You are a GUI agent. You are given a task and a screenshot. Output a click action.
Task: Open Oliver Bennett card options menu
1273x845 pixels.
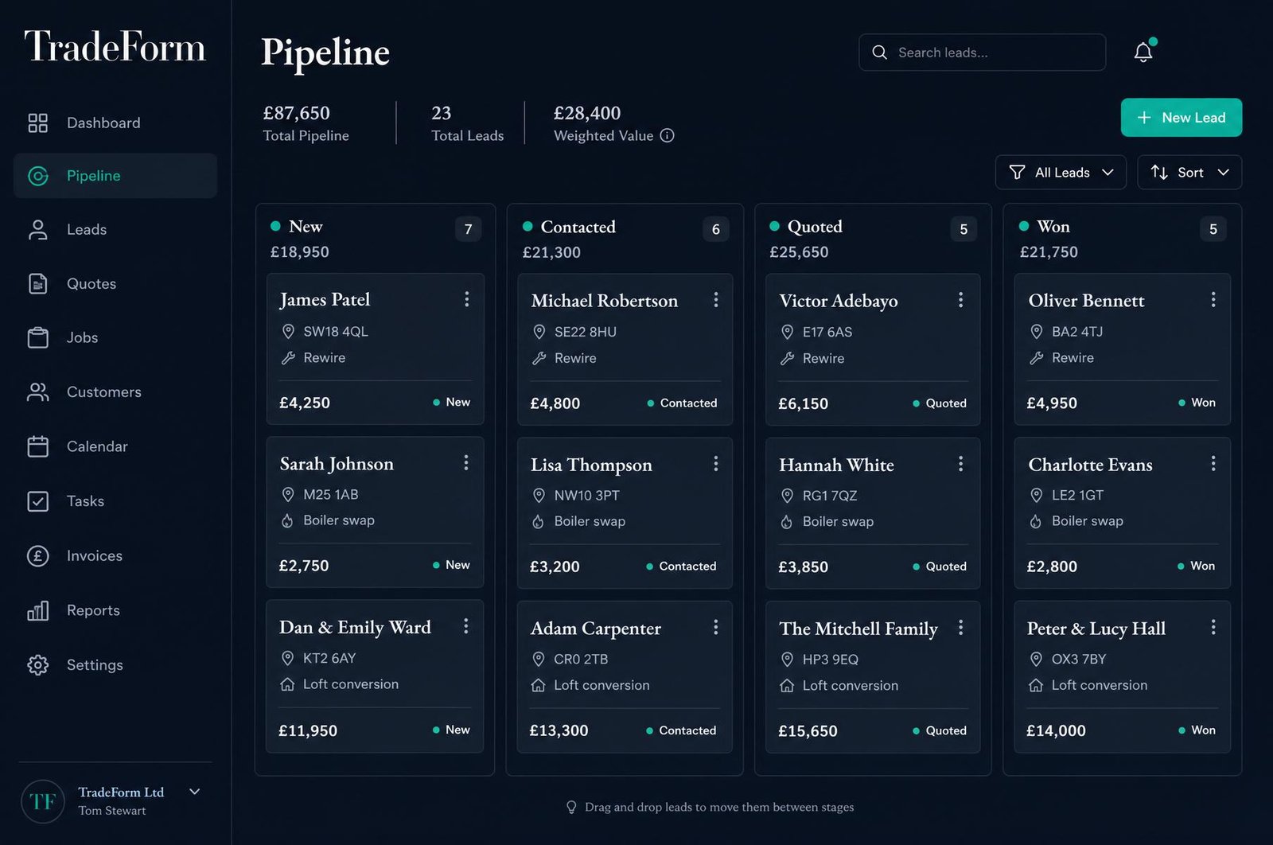coord(1213,299)
